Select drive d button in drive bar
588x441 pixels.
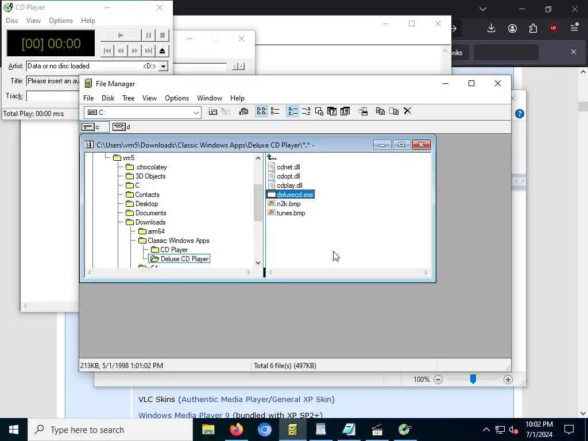click(122, 127)
